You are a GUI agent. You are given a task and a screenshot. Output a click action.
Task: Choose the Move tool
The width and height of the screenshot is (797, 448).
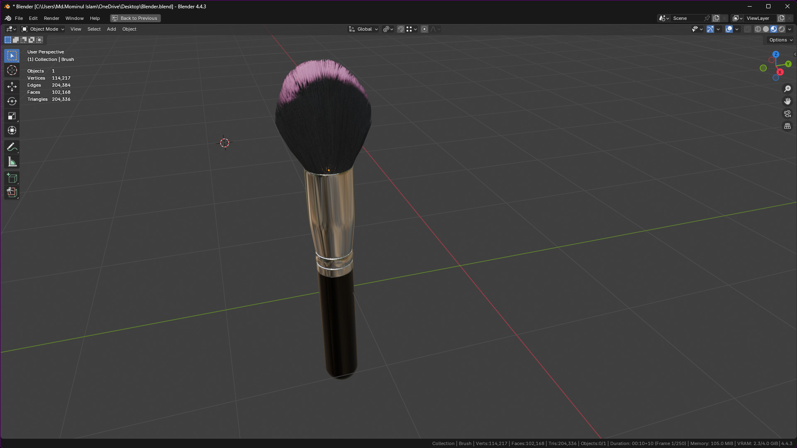pyautogui.click(x=12, y=86)
